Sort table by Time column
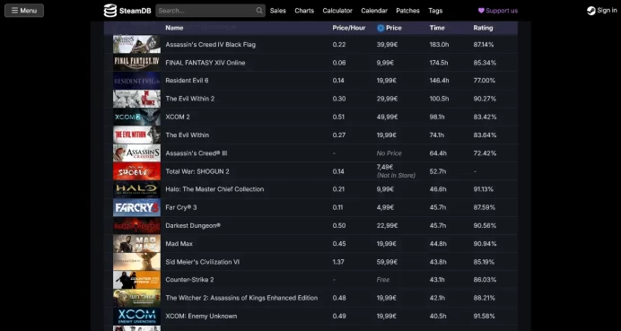 point(437,28)
